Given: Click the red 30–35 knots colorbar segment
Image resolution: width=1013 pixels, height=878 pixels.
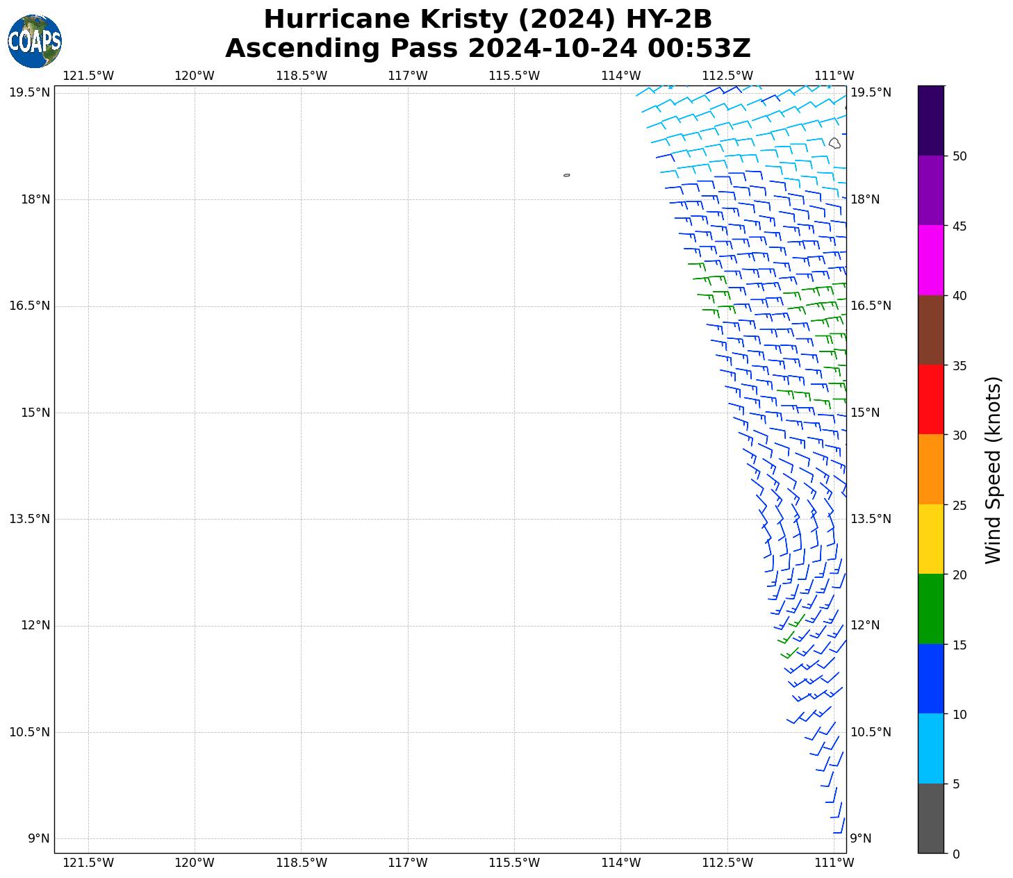Looking at the screenshot, I should point(930,399).
